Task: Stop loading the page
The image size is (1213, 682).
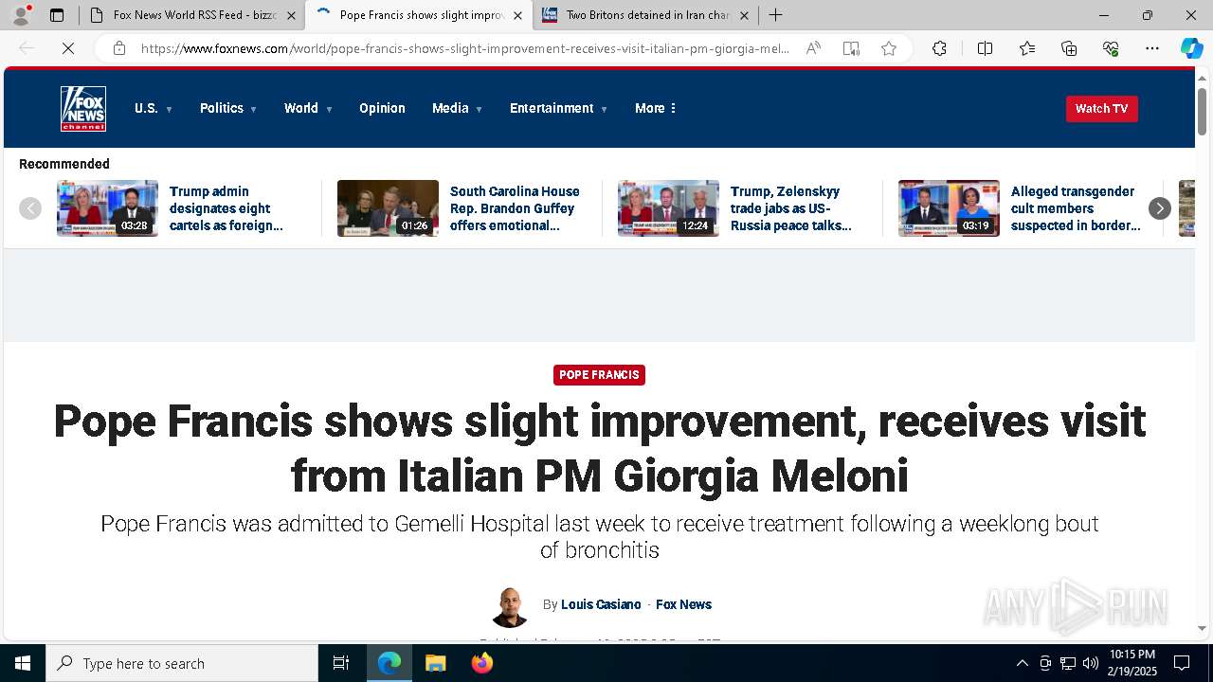Action: (68, 48)
